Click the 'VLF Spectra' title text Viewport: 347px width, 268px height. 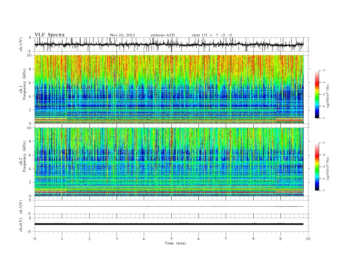point(50,35)
